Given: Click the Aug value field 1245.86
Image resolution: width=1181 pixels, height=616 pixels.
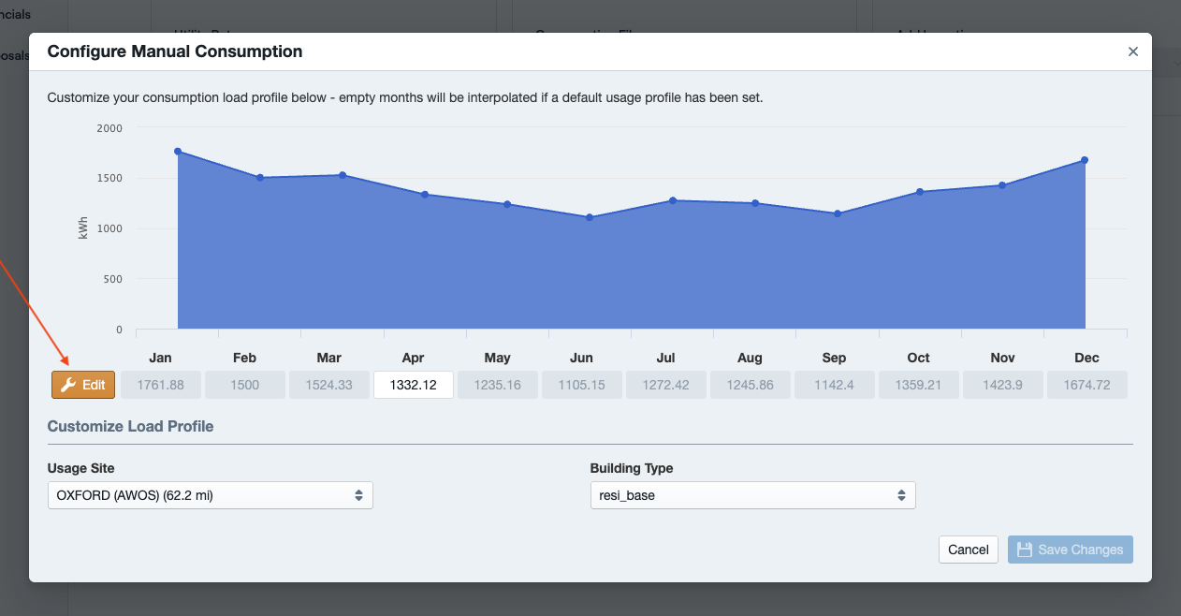Looking at the screenshot, I should point(751,385).
